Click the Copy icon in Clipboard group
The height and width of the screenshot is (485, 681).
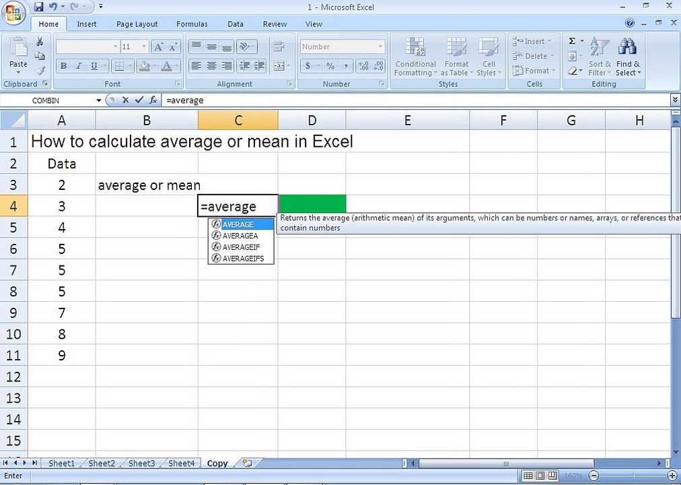(40, 56)
